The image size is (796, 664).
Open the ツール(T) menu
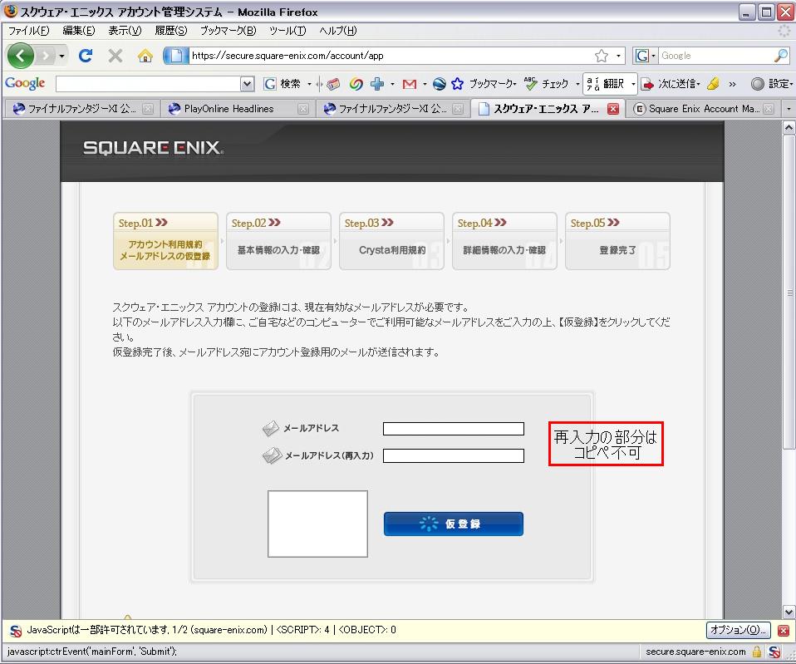[287, 31]
